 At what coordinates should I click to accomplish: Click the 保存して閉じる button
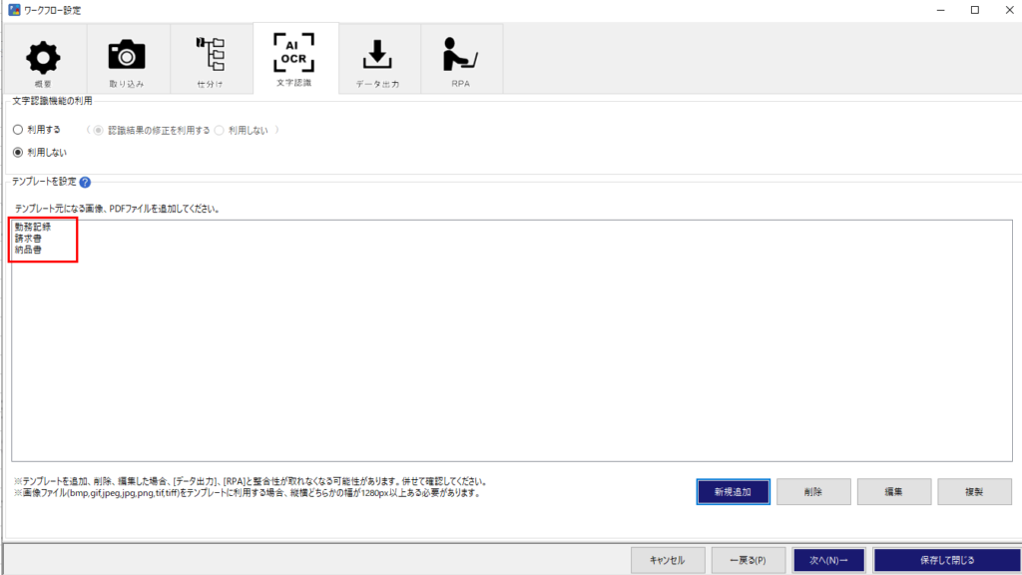tap(947, 560)
